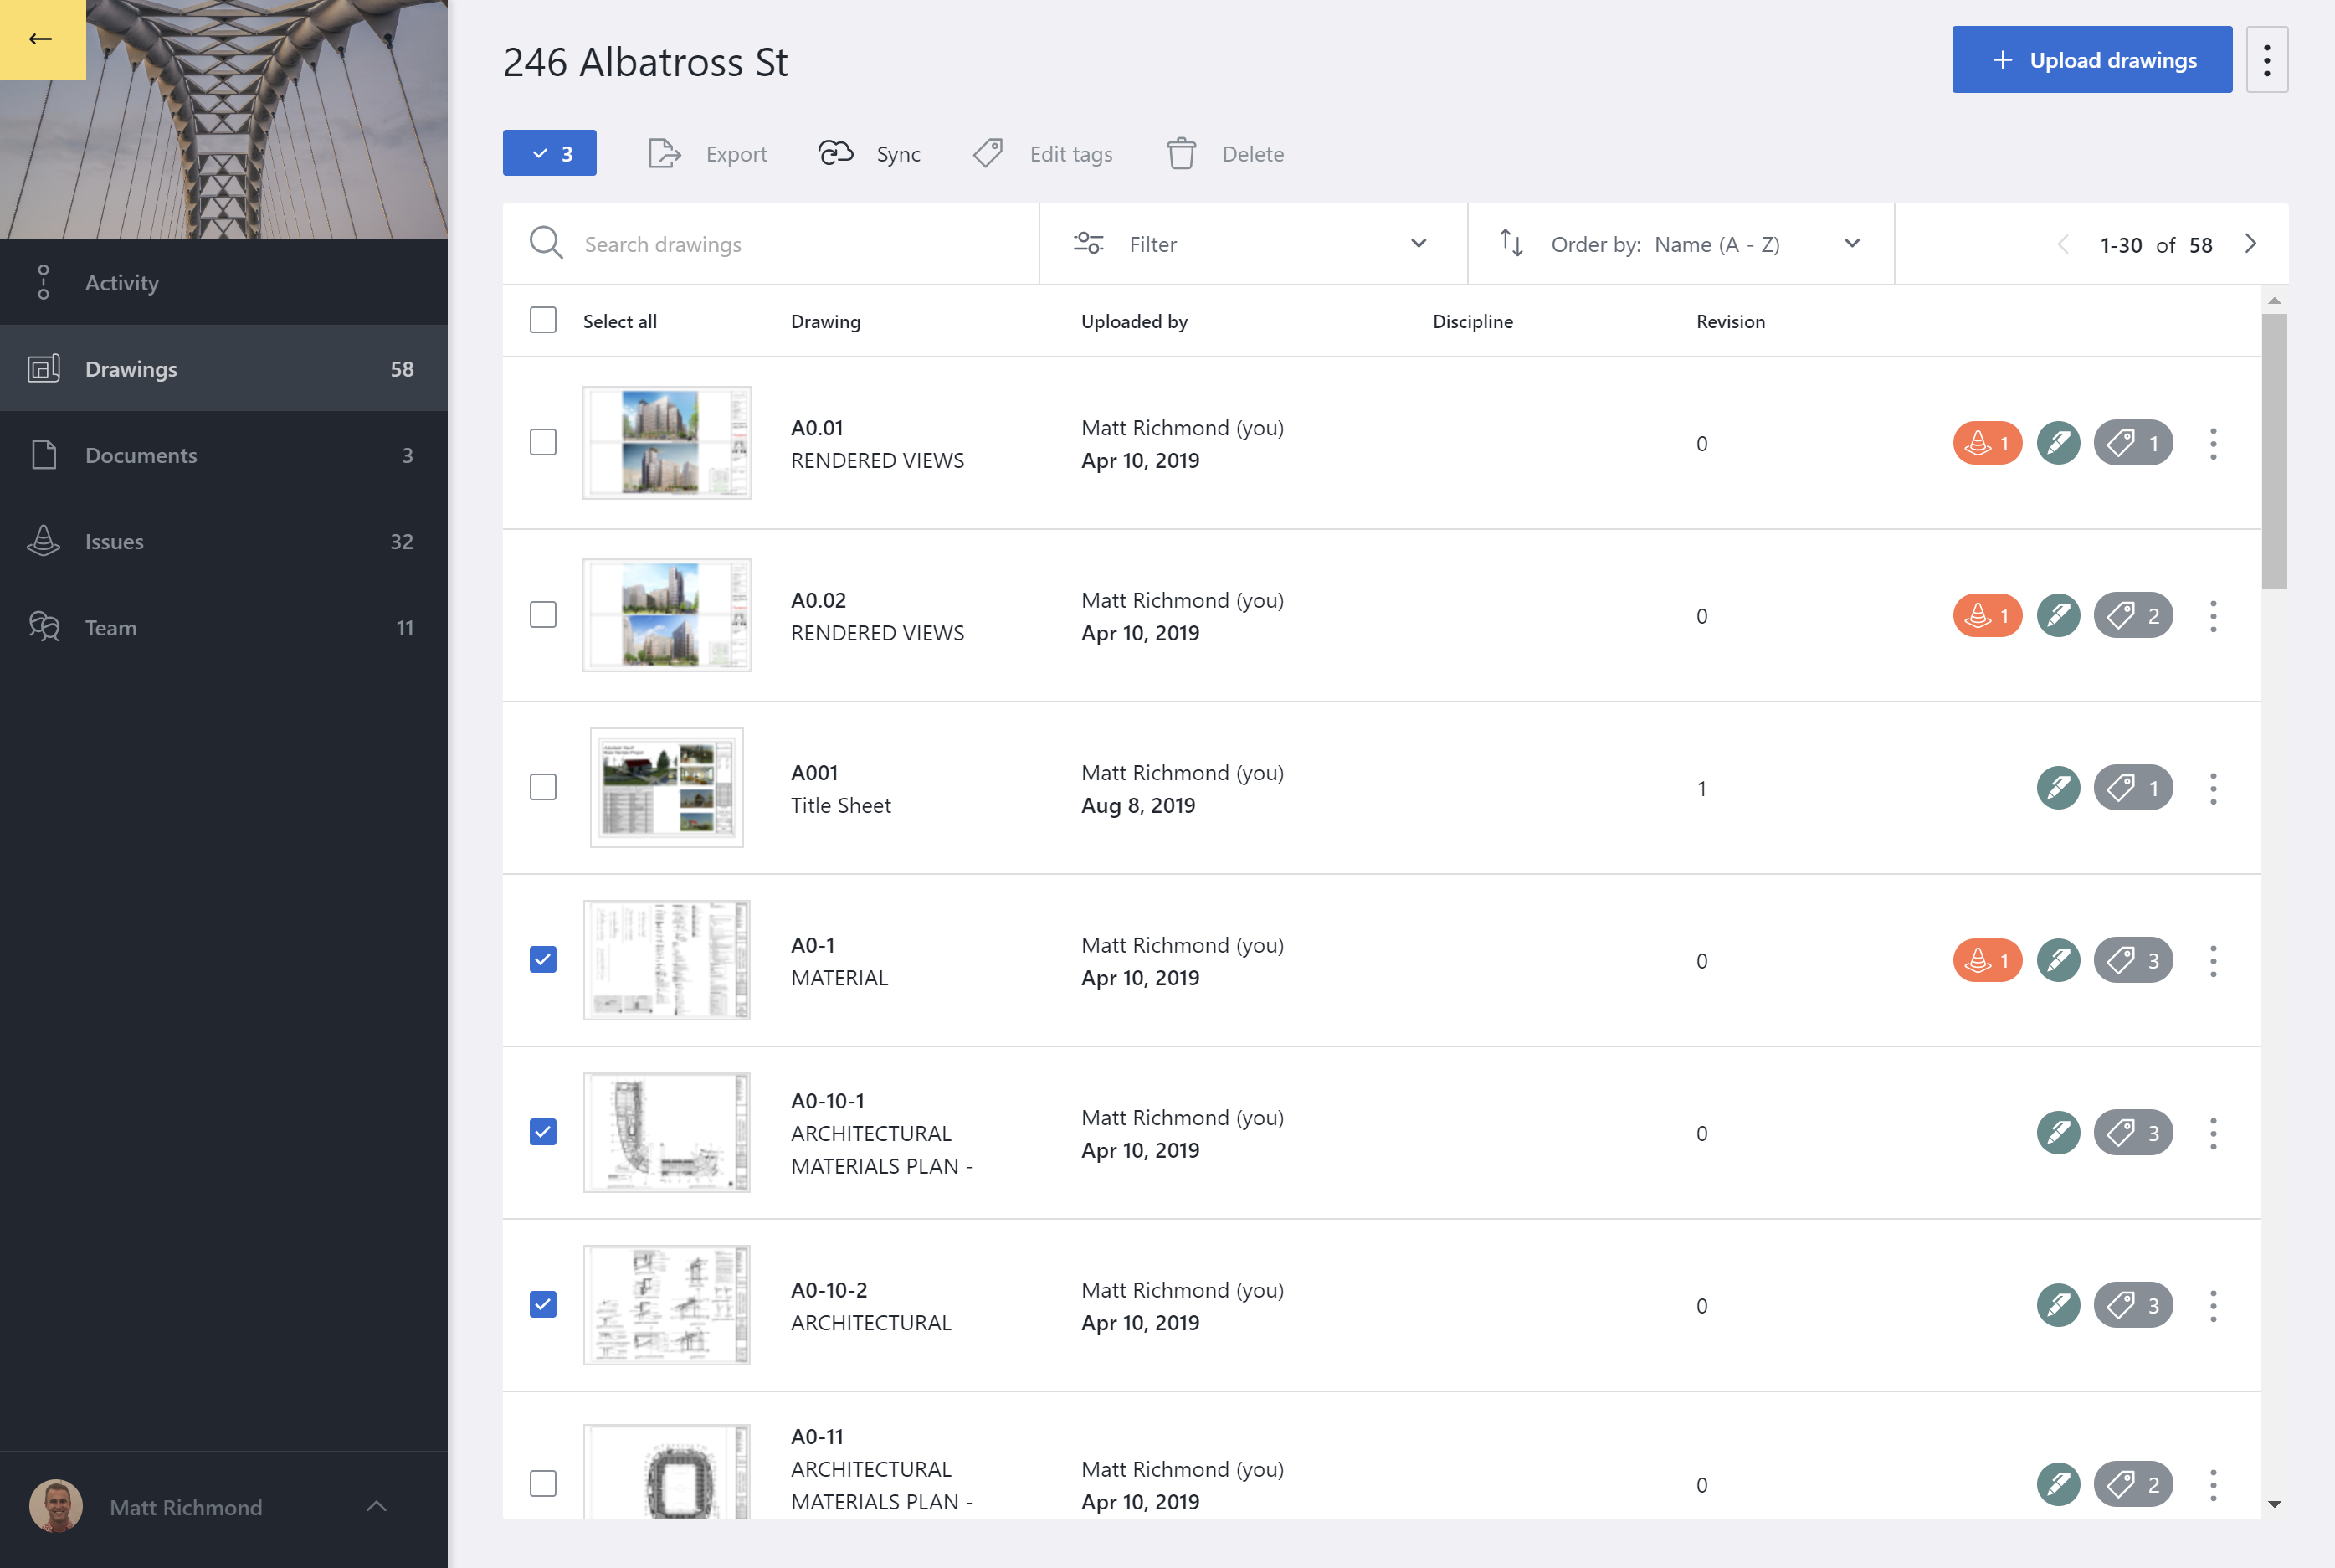Image resolution: width=2335 pixels, height=1568 pixels.
Task: Go to previous page of drawings
Action: 2063,244
